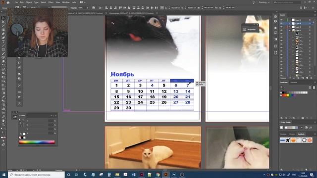
Task: Open the Swatches panel options menu
Action: click(x=315, y=83)
